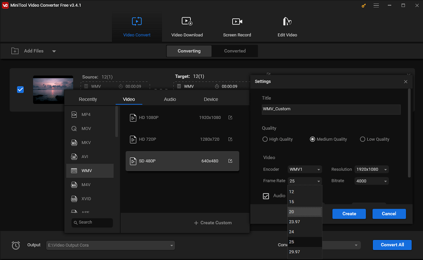Select the WMV format icon
The height and width of the screenshot is (260, 423).
[74, 171]
